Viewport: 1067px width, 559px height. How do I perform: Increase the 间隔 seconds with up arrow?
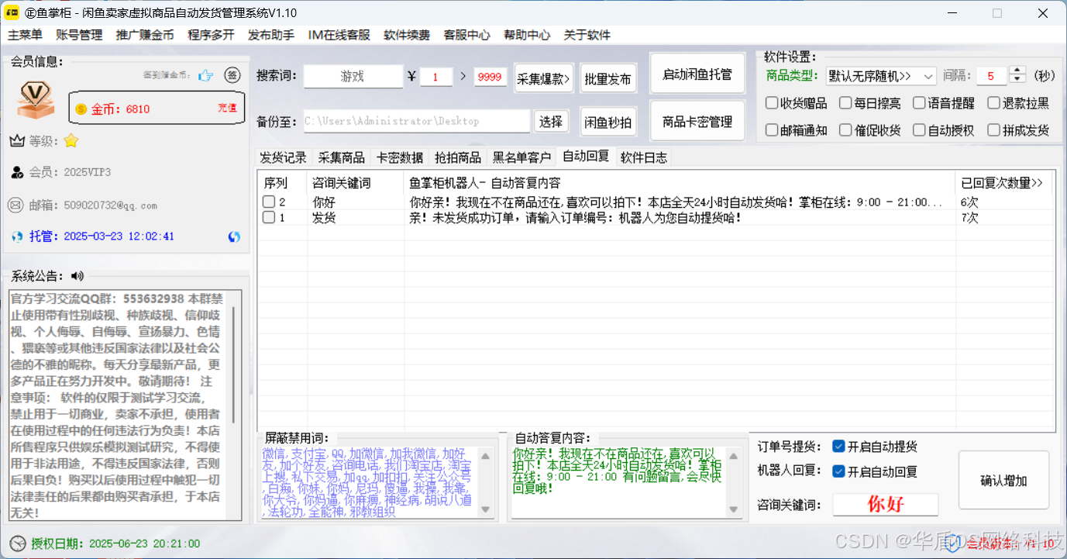1017,71
